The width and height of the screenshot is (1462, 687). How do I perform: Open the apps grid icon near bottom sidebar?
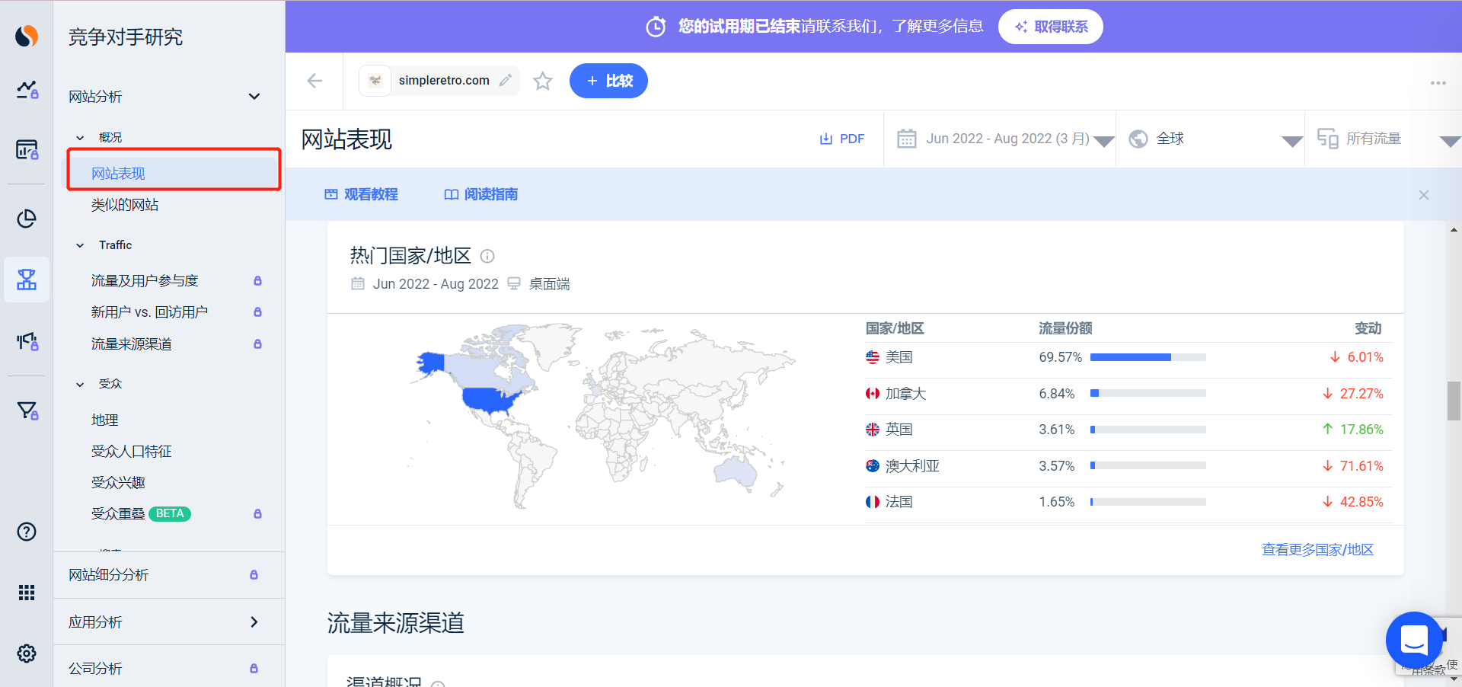pos(26,593)
